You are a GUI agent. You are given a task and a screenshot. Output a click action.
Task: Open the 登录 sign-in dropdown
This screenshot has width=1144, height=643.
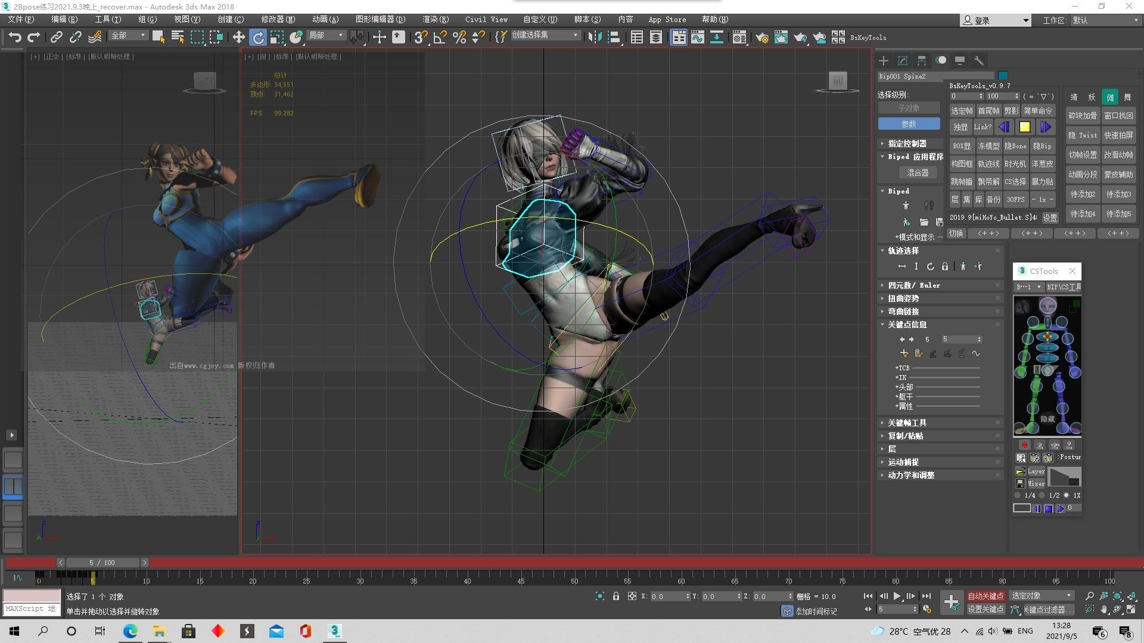(996, 20)
